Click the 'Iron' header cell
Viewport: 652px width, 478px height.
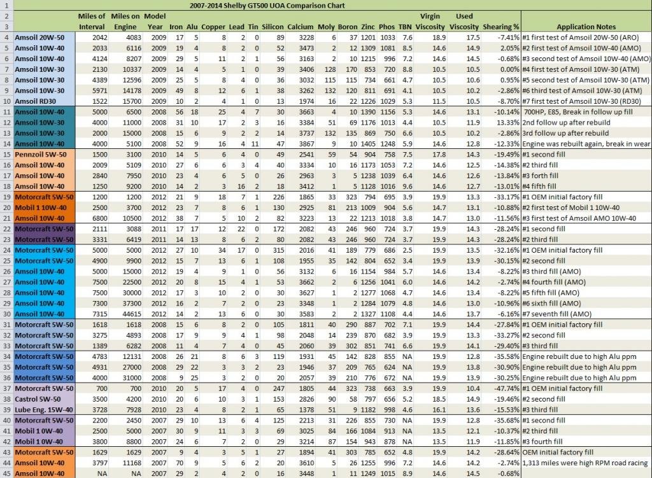[176, 27]
